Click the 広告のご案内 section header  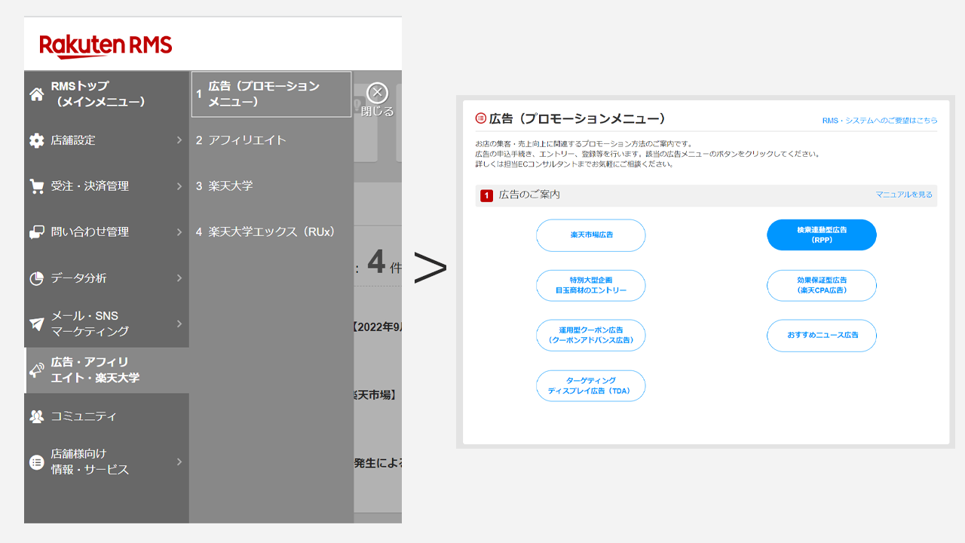706,195
